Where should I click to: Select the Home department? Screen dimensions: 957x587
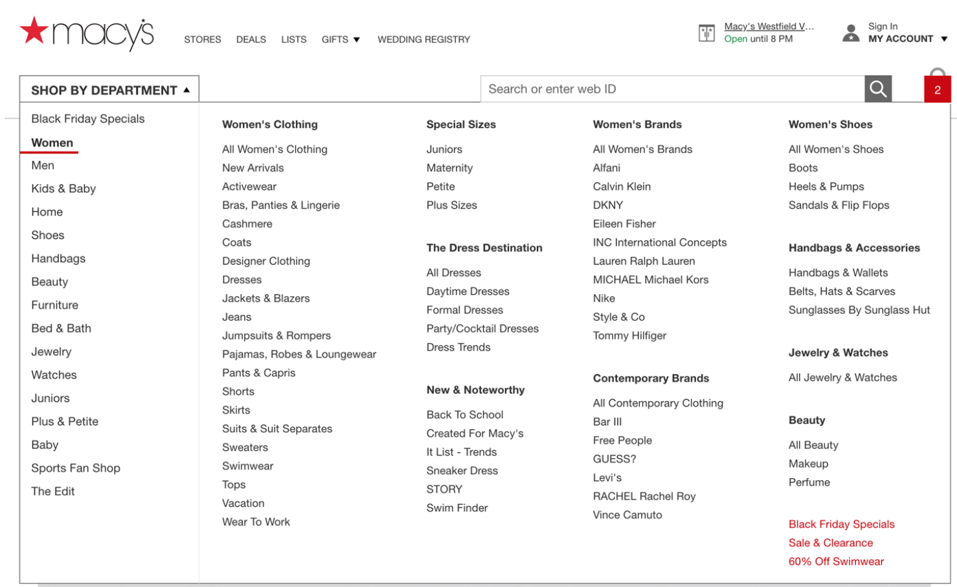point(47,212)
